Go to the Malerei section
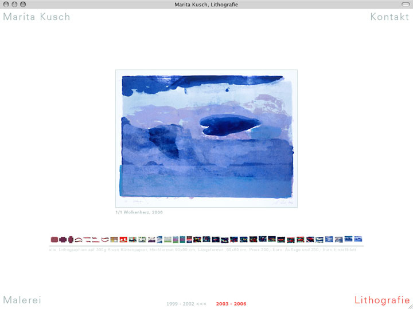 click(22, 300)
